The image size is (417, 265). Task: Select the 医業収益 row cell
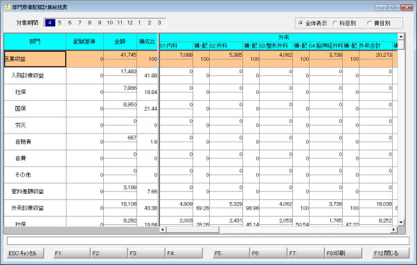point(35,59)
